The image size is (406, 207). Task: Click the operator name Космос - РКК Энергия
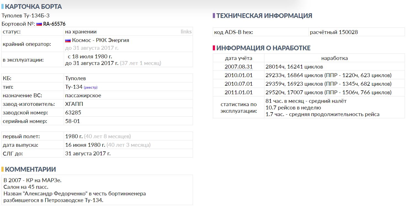coord(101,40)
